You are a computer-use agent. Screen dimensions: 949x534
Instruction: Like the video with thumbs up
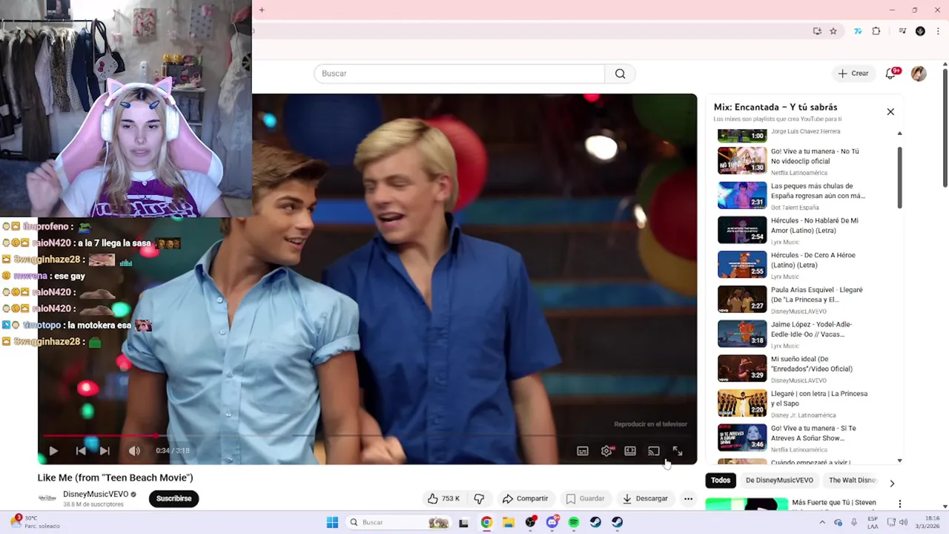443,498
